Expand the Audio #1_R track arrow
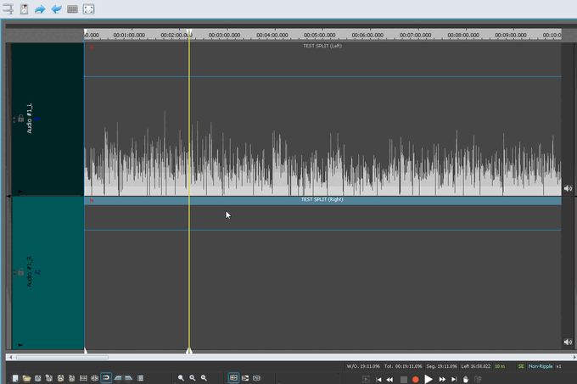The width and height of the screenshot is (577, 384). click(20, 345)
